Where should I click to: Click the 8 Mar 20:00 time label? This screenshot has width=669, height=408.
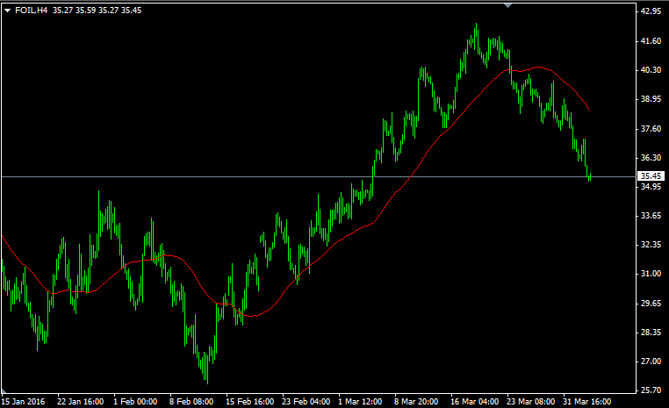click(x=416, y=402)
